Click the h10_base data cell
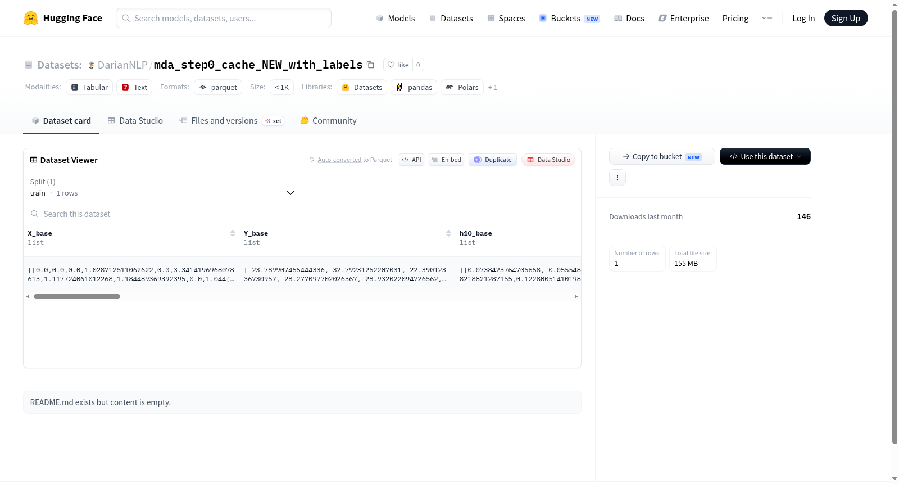Image resolution: width=899 pixels, height=484 pixels. [x=518, y=274]
